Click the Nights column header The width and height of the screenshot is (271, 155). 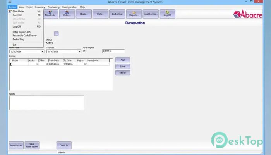click(x=82, y=60)
